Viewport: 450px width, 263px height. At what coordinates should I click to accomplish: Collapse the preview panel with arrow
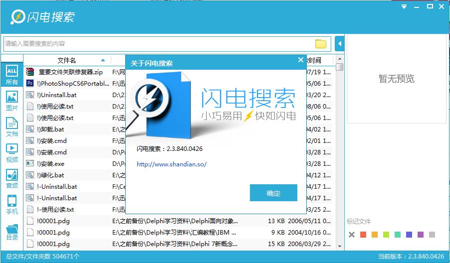pyautogui.click(x=340, y=44)
